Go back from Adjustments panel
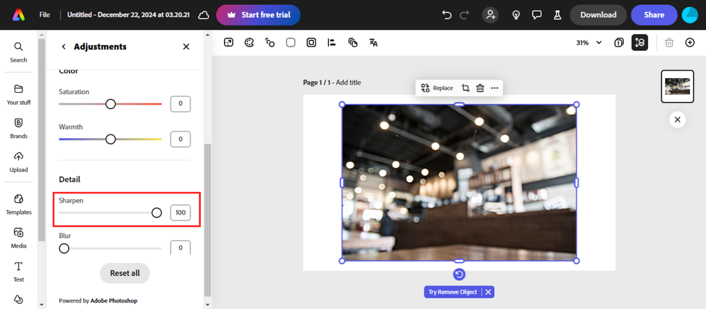Image resolution: width=706 pixels, height=309 pixels. (63, 47)
